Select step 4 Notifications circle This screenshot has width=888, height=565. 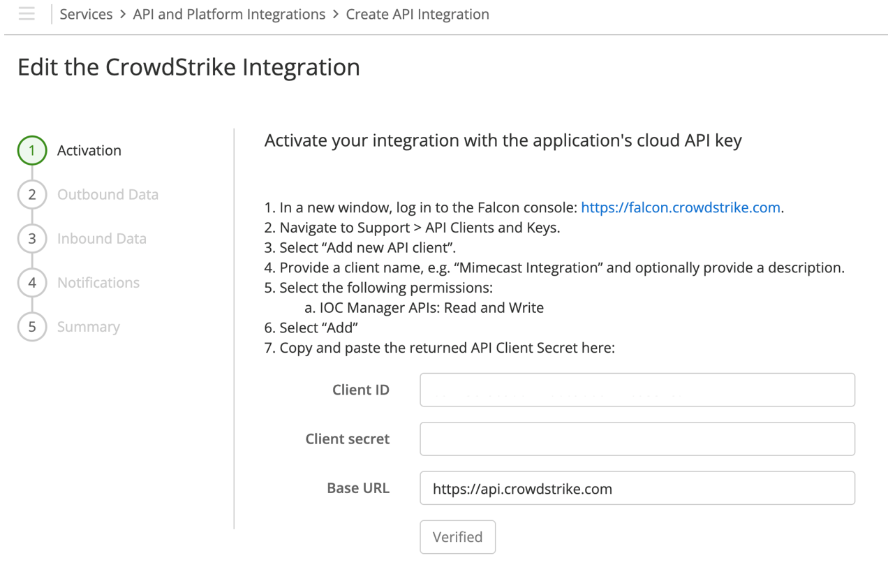point(31,282)
